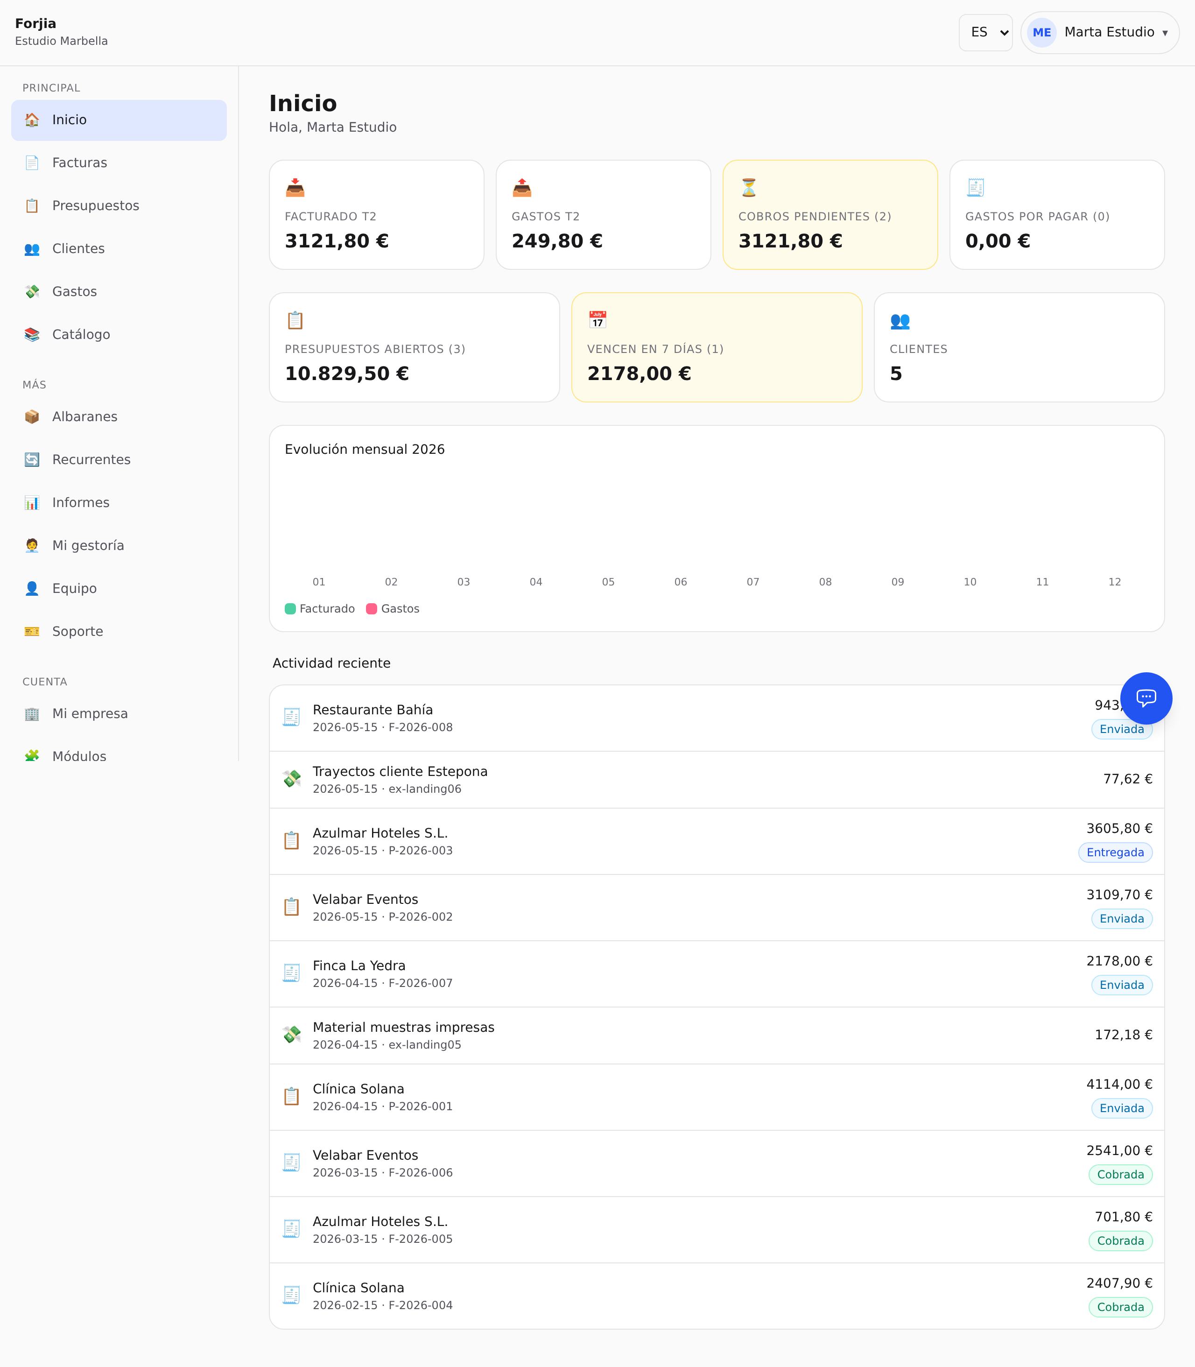Open Gastos section from sidebar
Screen dimensions: 1195x1367
pyautogui.click(x=119, y=291)
